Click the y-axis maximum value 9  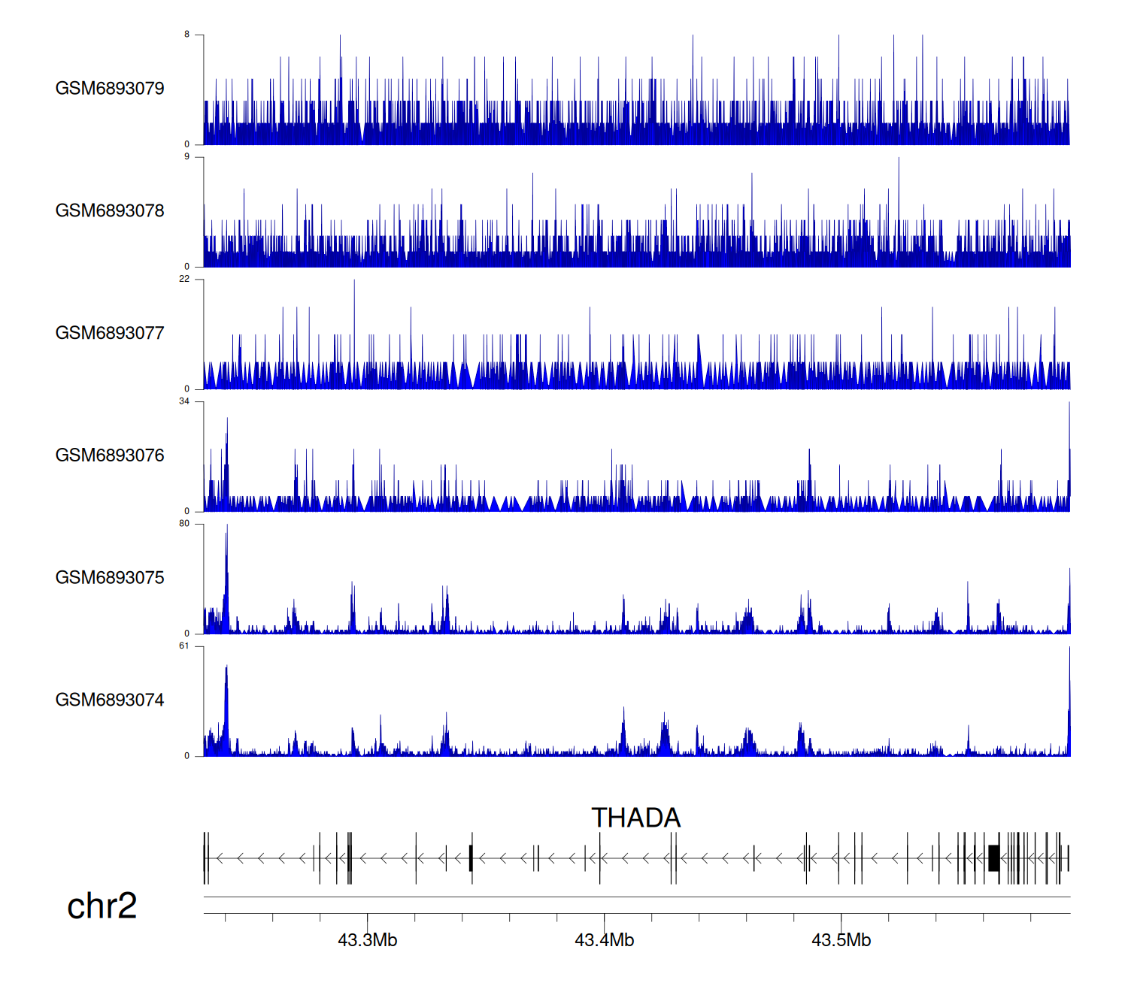click(186, 156)
